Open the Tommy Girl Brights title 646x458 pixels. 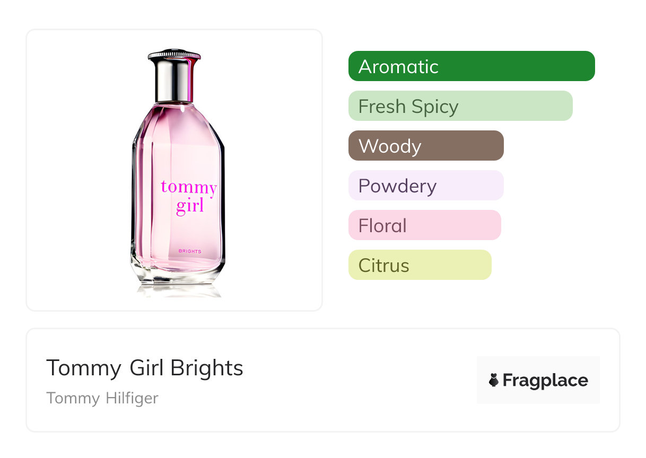tap(145, 368)
